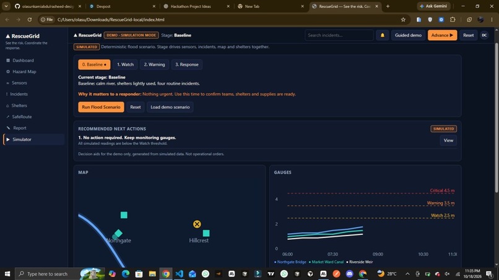The image size is (499, 280).
Task: Open the tab search dropdown arrow
Action: point(6,6)
